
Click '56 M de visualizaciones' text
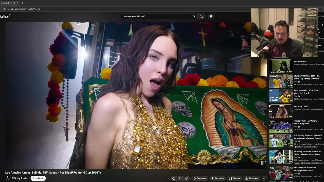tap(303, 99)
